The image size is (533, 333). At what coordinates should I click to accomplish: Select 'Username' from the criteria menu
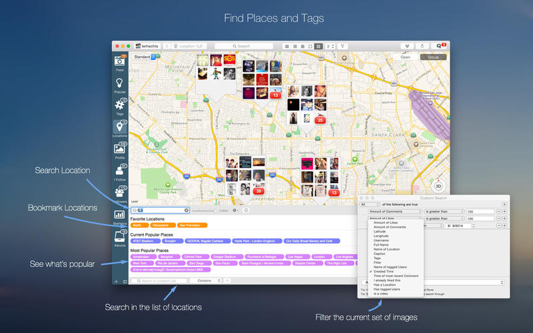point(382,240)
